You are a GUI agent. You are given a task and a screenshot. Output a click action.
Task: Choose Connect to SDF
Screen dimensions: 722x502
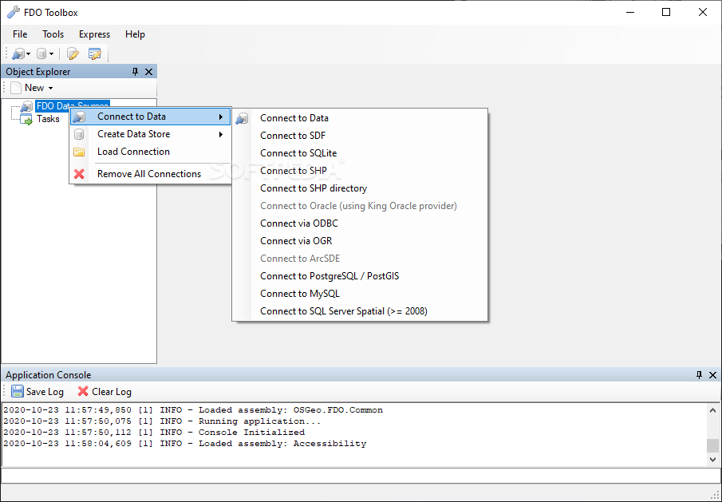point(360,136)
